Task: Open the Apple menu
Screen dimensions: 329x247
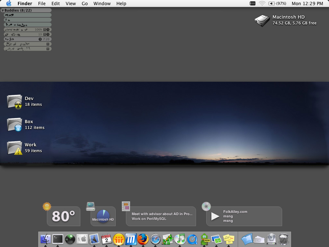Action: (x=9, y=4)
